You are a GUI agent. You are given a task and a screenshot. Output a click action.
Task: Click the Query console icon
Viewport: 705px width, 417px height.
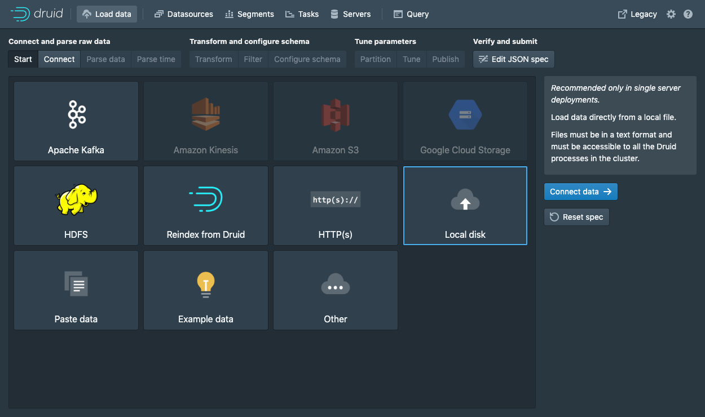click(x=398, y=14)
